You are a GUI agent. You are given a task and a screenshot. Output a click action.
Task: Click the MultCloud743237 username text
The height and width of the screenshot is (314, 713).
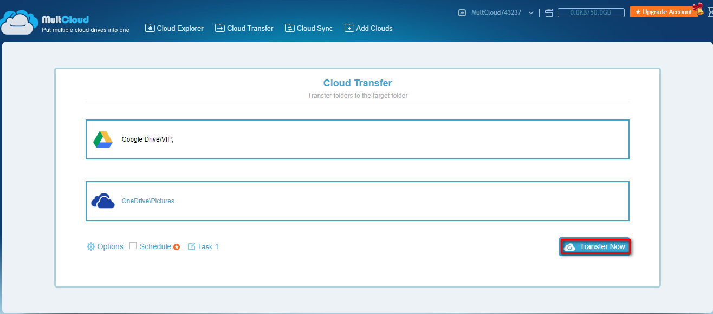pyautogui.click(x=496, y=12)
